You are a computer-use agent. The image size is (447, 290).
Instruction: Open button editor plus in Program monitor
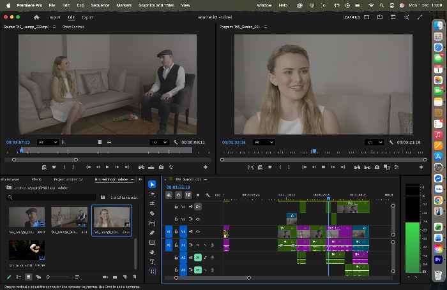[x=421, y=168]
